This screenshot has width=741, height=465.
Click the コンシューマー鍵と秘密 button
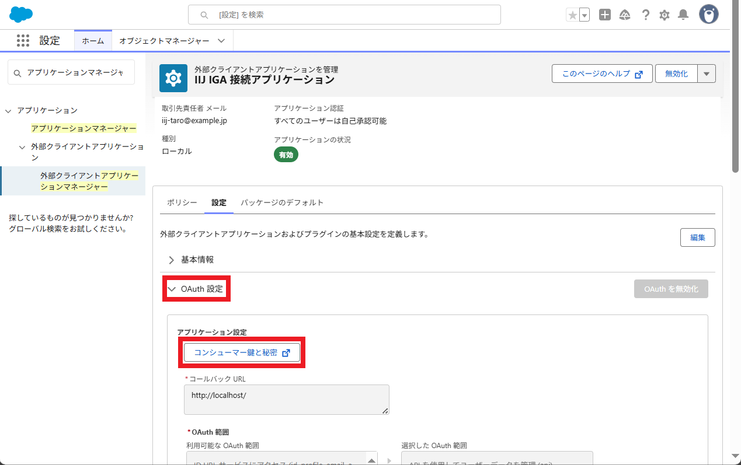242,352
